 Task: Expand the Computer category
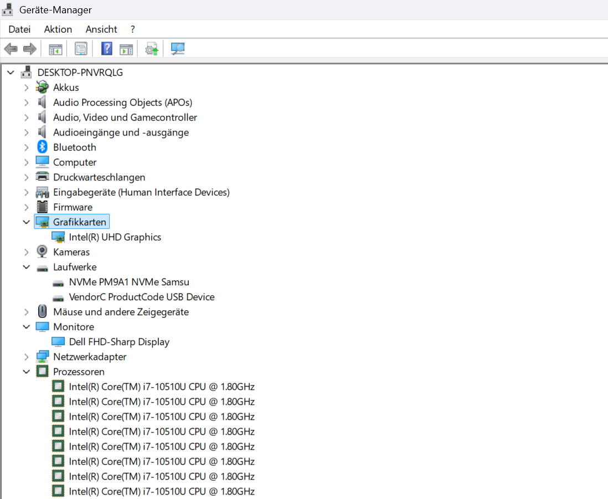[27, 162]
